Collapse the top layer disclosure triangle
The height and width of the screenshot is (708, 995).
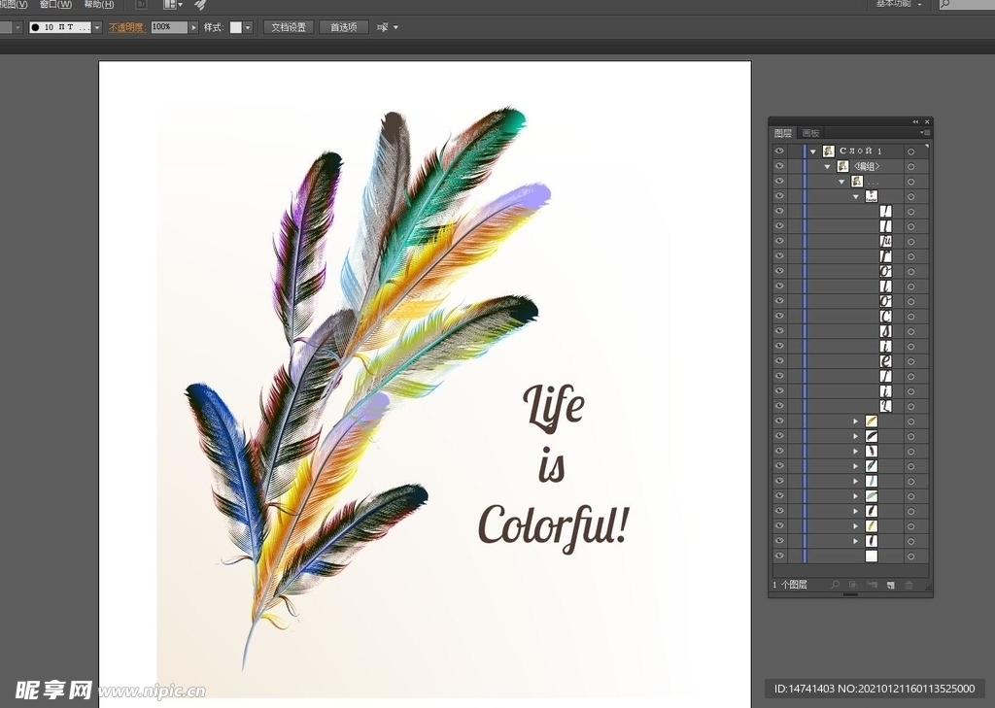tap(812, 152)
